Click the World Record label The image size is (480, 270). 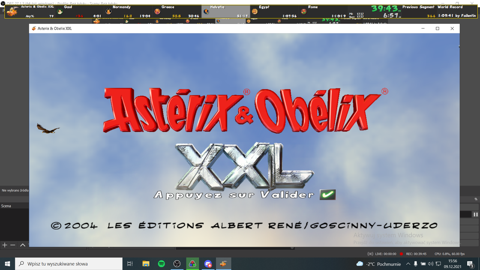(x=450, y=7)
